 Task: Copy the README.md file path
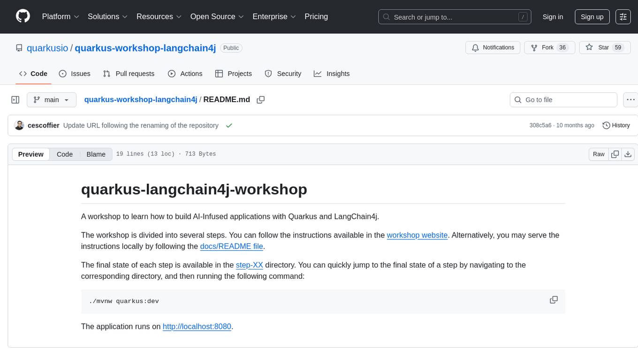tap(261, 100)
